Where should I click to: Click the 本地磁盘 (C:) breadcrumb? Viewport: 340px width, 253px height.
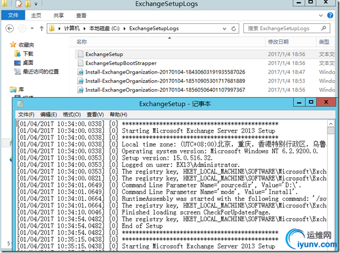(105, 28)
